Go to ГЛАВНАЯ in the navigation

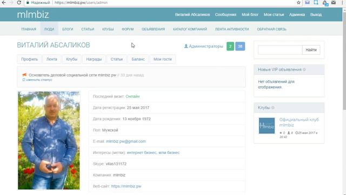[29, 29]
